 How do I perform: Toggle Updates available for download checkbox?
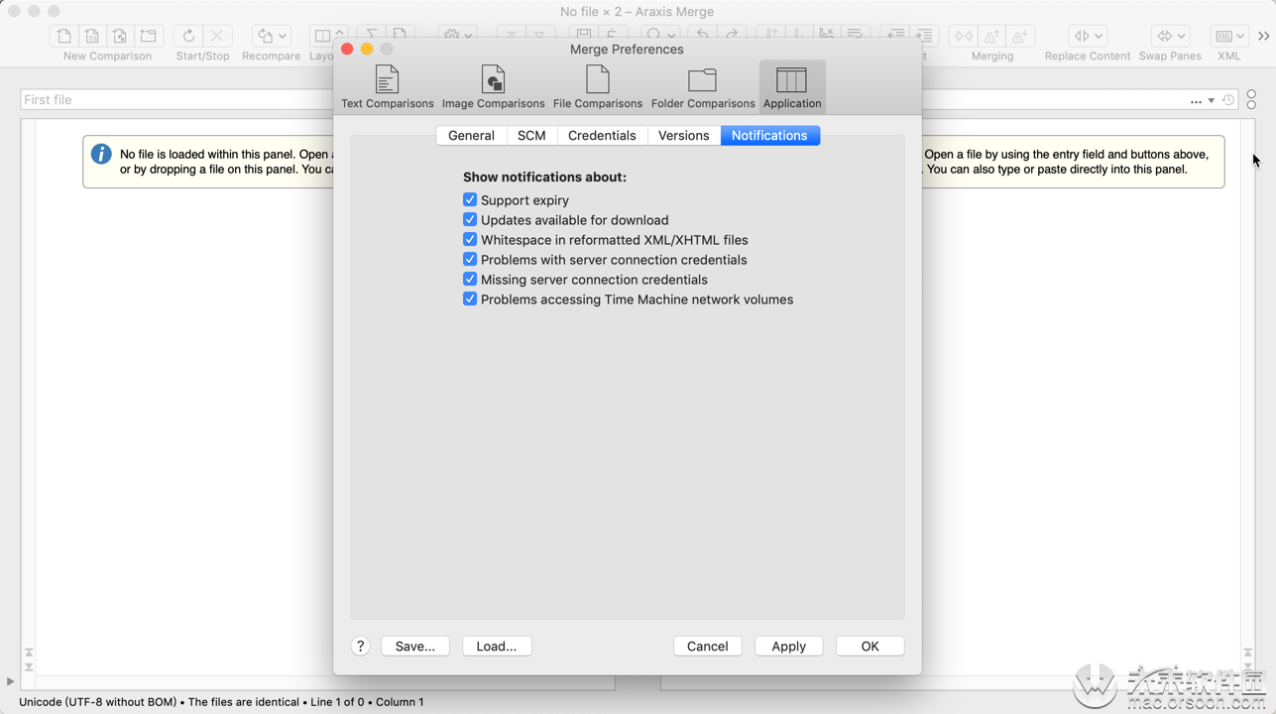click(x=470, y=219)
